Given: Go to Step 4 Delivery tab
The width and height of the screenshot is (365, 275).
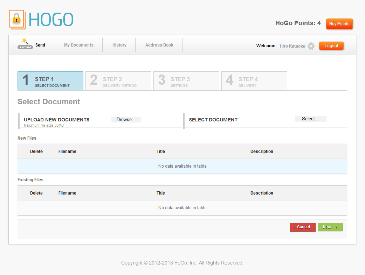Looking at the screenshot, I should 254,81.
